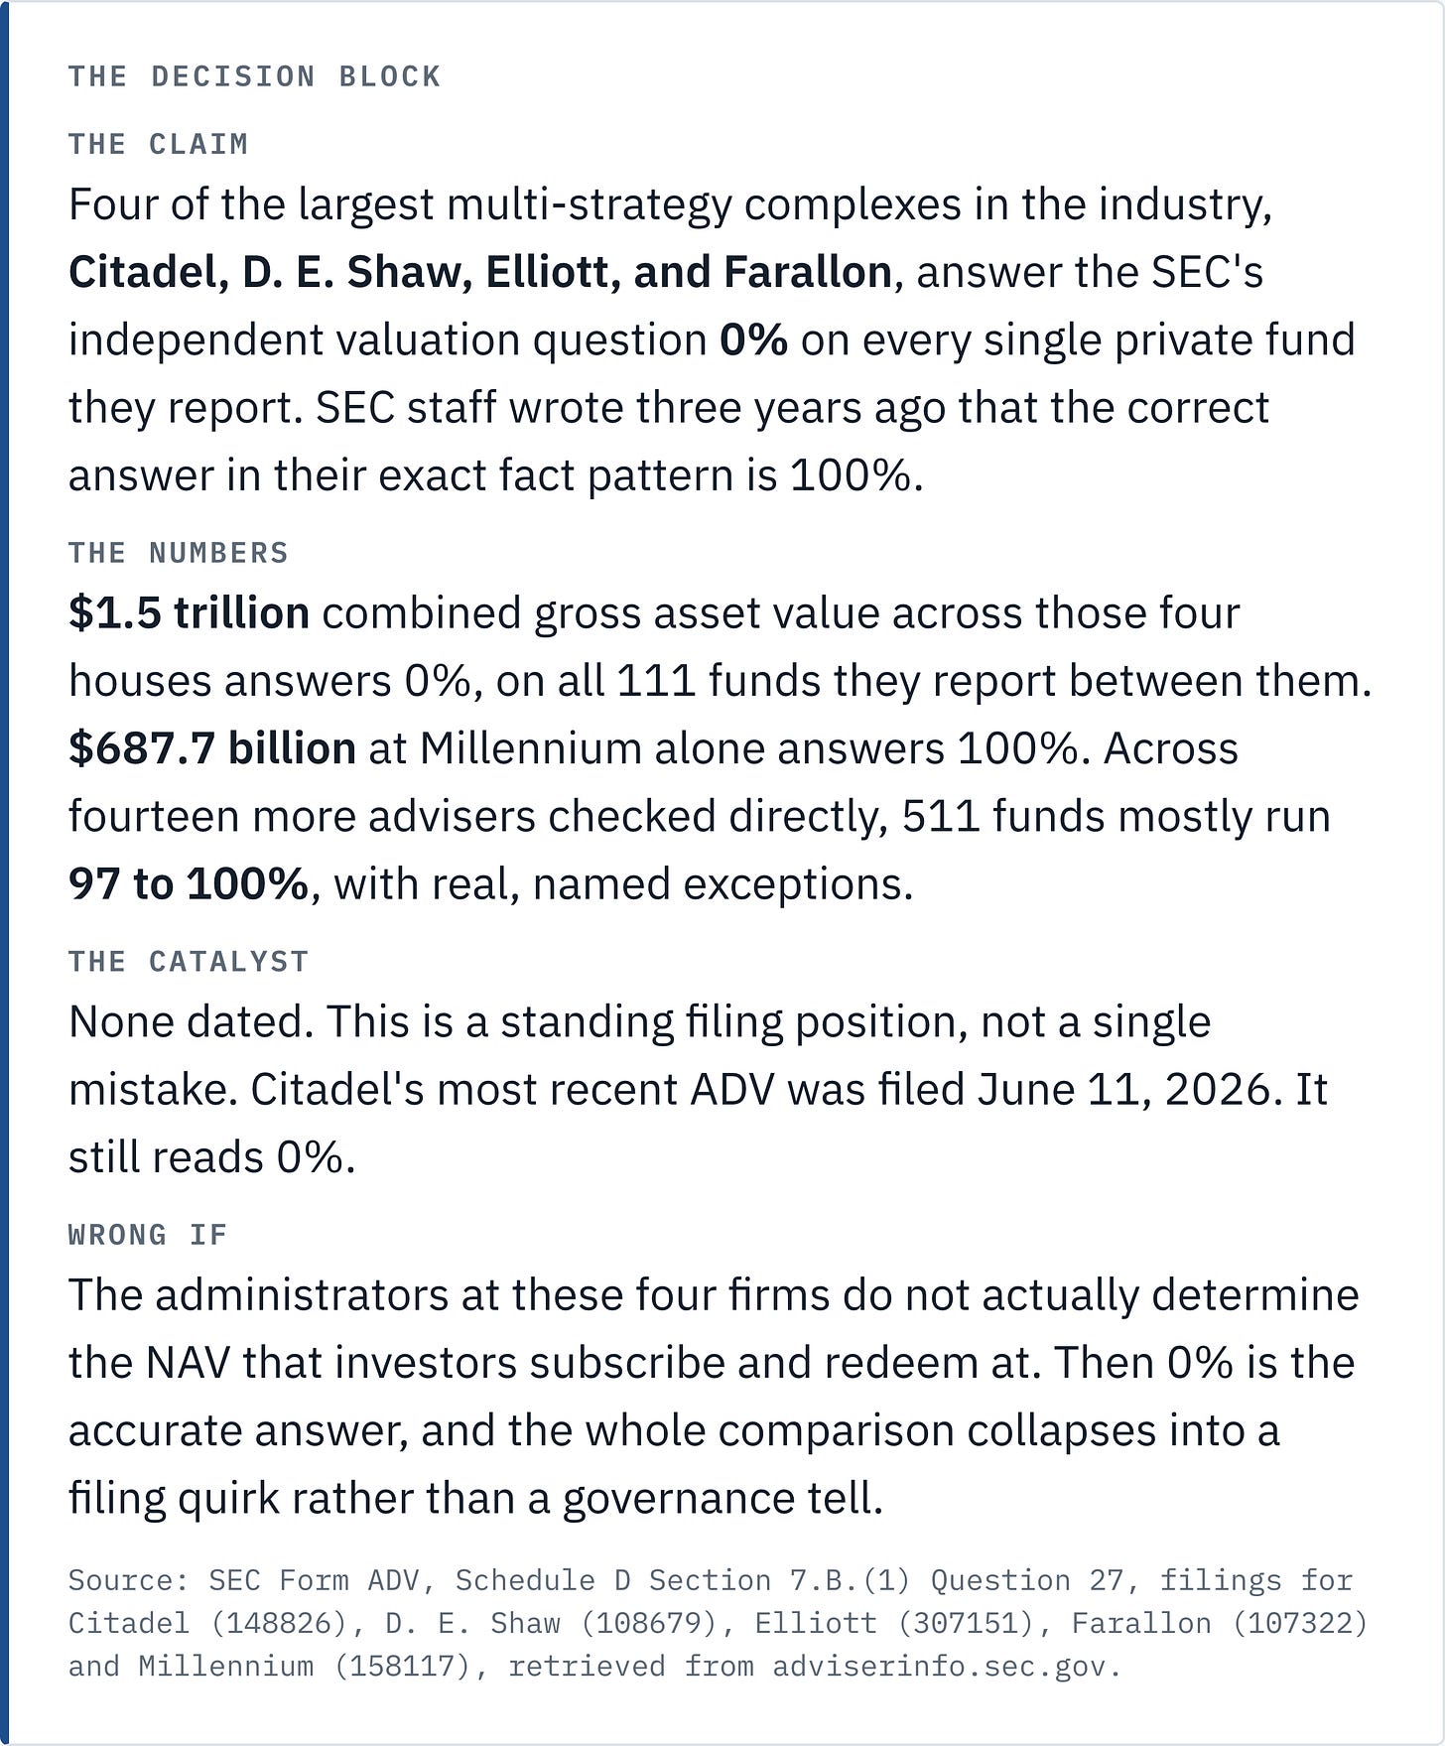Click the 'WRONG IF' section label
This screenshot has height=1746, width=1445.
point(148,1235)
